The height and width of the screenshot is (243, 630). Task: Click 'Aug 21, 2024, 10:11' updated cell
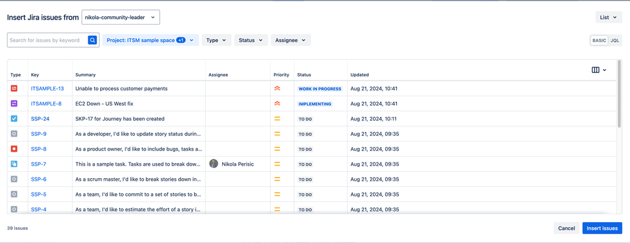point(374,119)
